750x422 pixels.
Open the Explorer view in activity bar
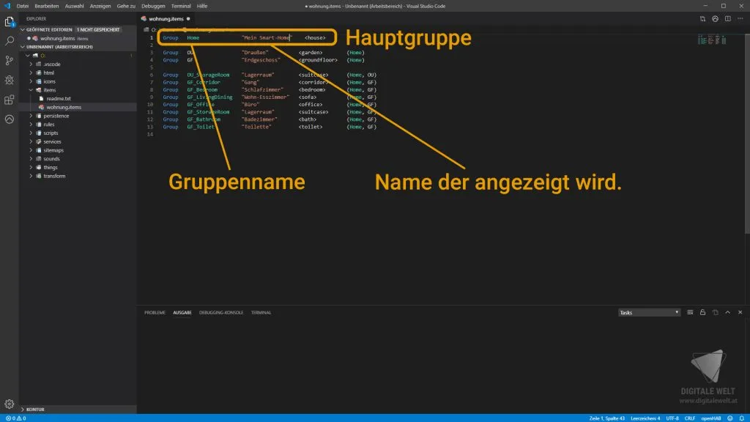click(x=9, y=21)
